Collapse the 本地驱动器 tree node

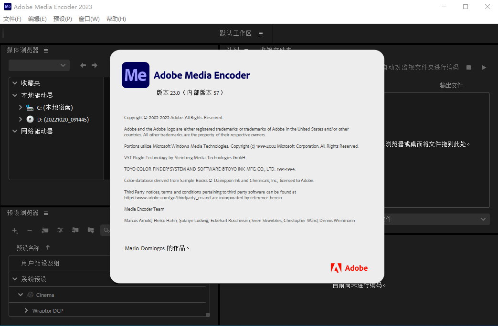pos(15,95)
